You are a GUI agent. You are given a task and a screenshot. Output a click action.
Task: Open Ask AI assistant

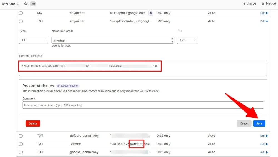[249, 4]
